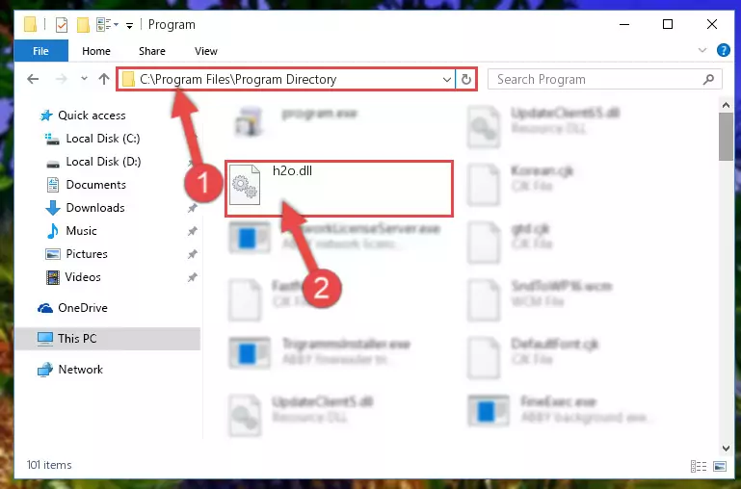Click the New Folder quick access icon
The image size is (741, 489).
click(x=83, y=24)
